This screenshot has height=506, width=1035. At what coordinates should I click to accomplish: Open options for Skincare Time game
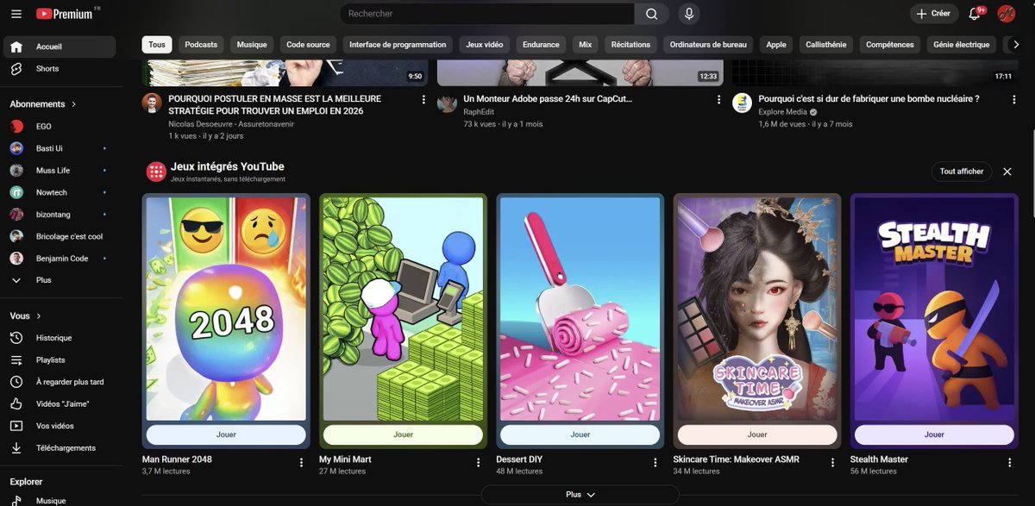[x=832, y=463]
